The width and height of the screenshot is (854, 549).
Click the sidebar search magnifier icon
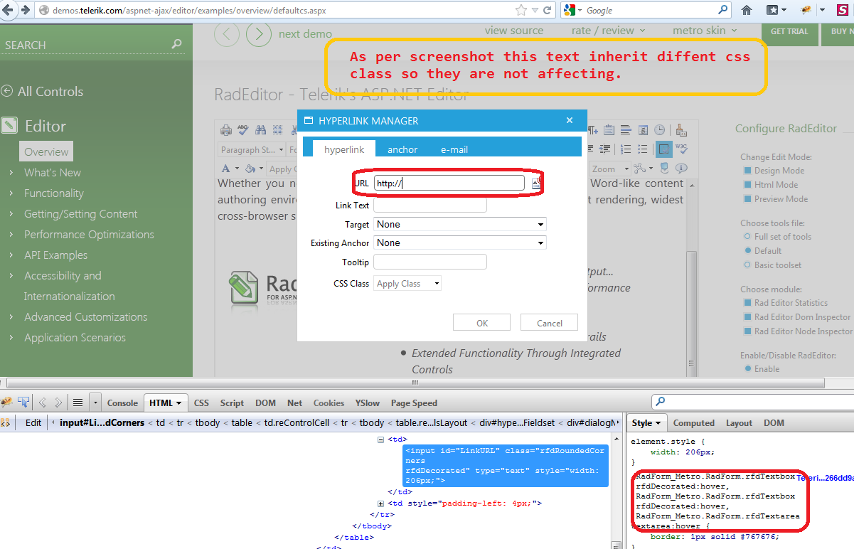coord(177,44)
